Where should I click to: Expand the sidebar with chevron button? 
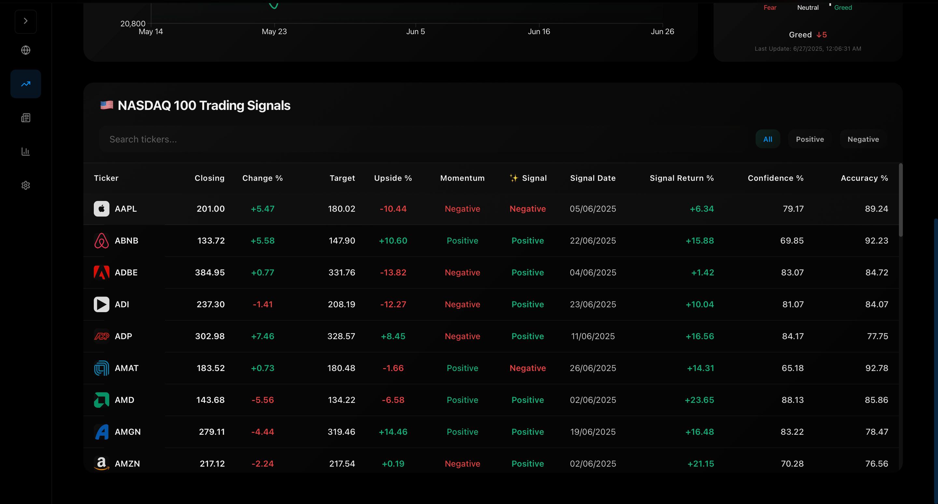click(25, 21)
